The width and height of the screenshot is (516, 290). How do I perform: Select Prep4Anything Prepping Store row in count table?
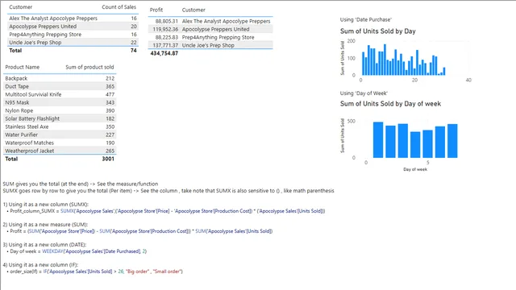coord(73,35)
